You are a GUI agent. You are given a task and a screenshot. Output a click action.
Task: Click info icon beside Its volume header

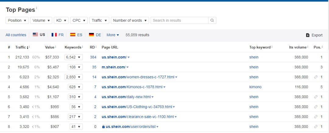point(308,47)
